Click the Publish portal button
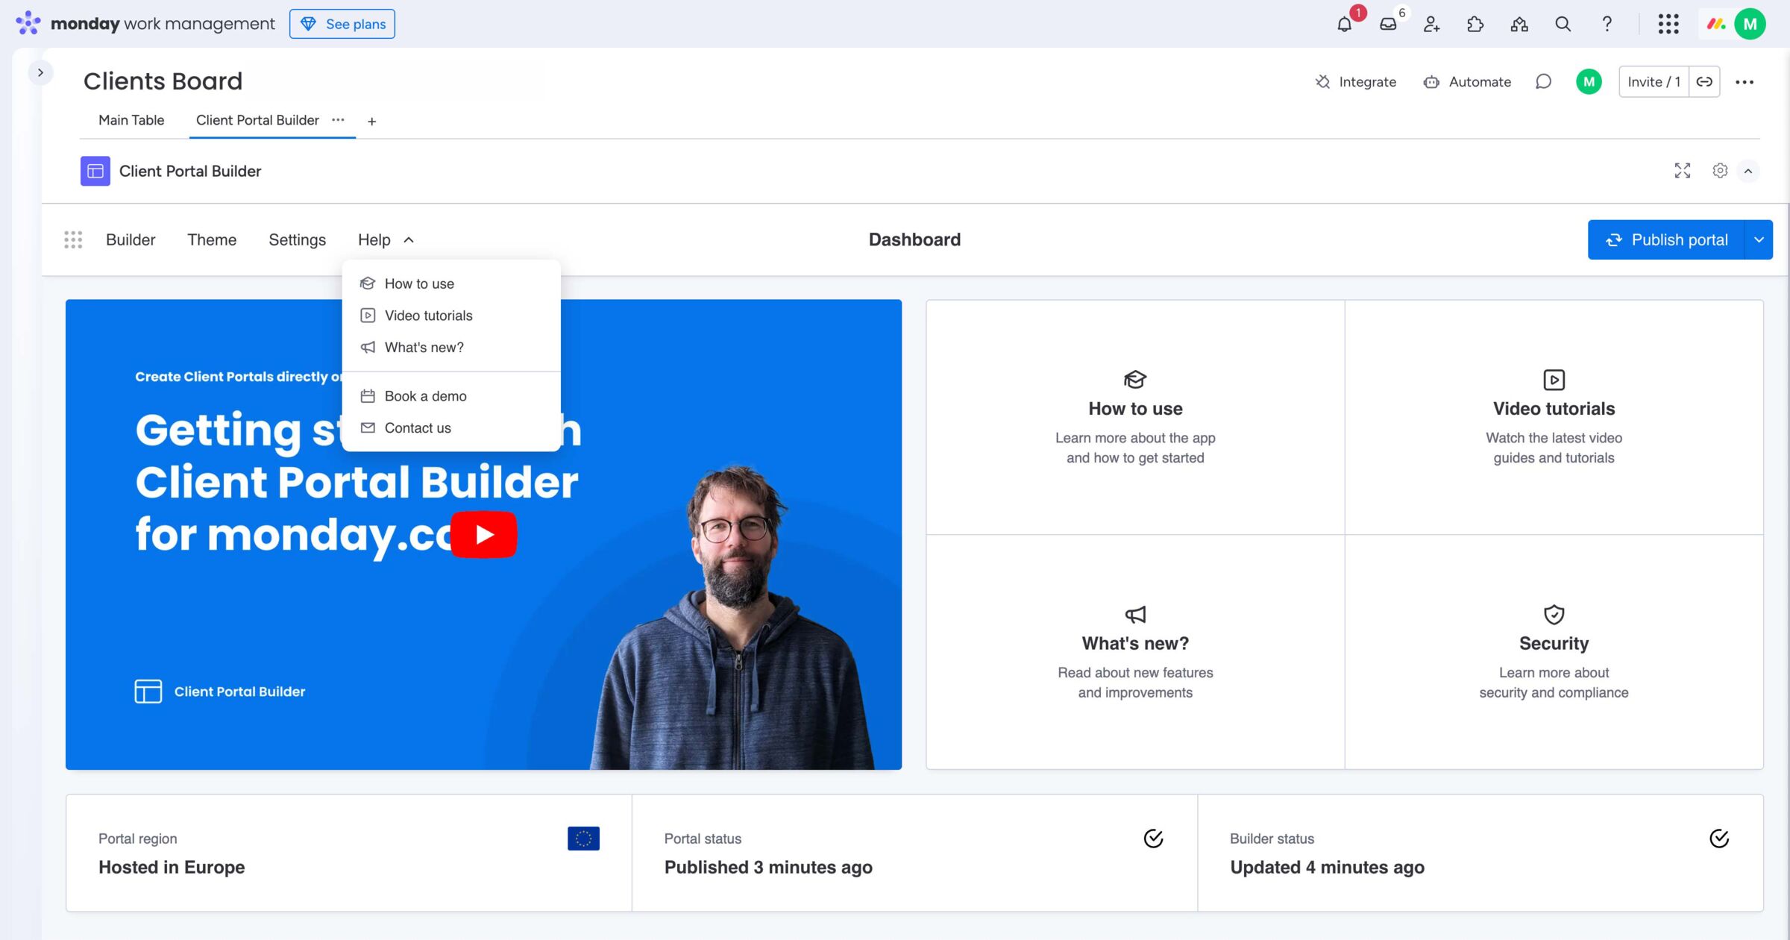Viewport: 1790px width, 940px height. click(1666, 239)
